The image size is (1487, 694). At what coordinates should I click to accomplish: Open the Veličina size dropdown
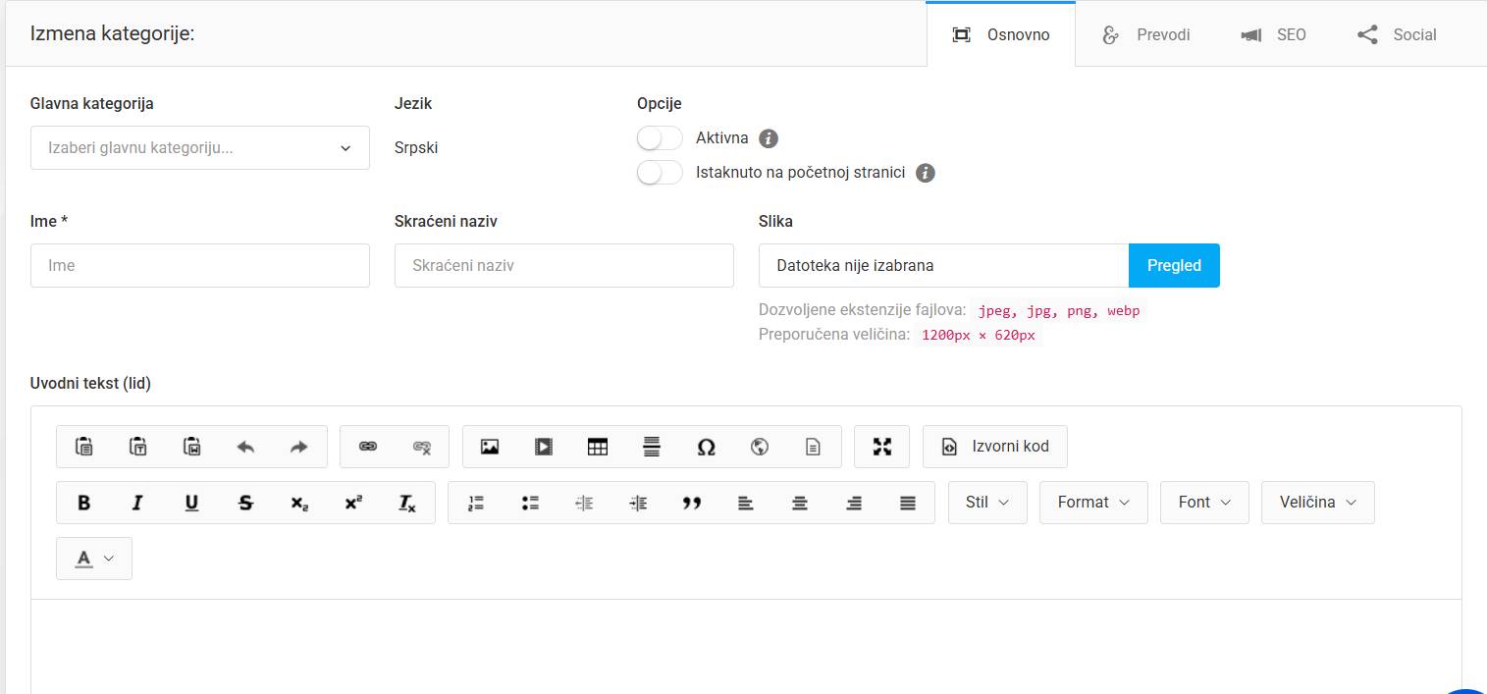[x=1317, y=503]
